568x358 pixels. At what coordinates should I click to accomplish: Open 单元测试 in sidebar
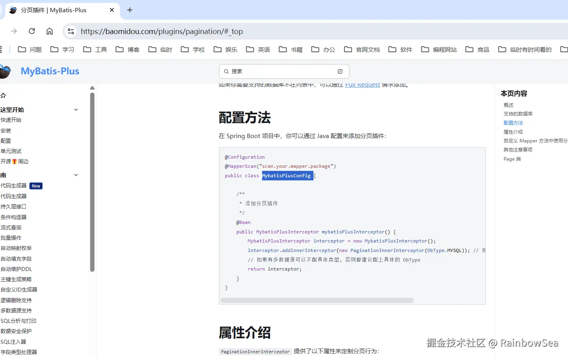11,151
